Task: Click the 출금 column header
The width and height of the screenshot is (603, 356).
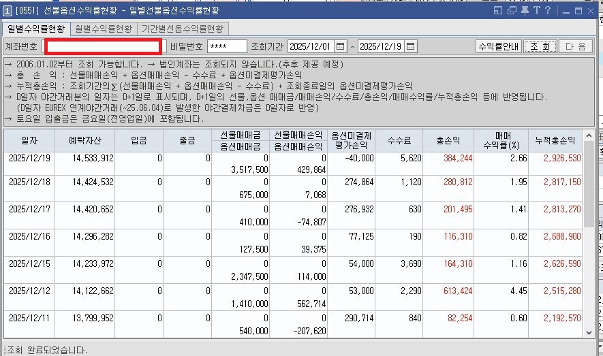Action: point(187,140)
